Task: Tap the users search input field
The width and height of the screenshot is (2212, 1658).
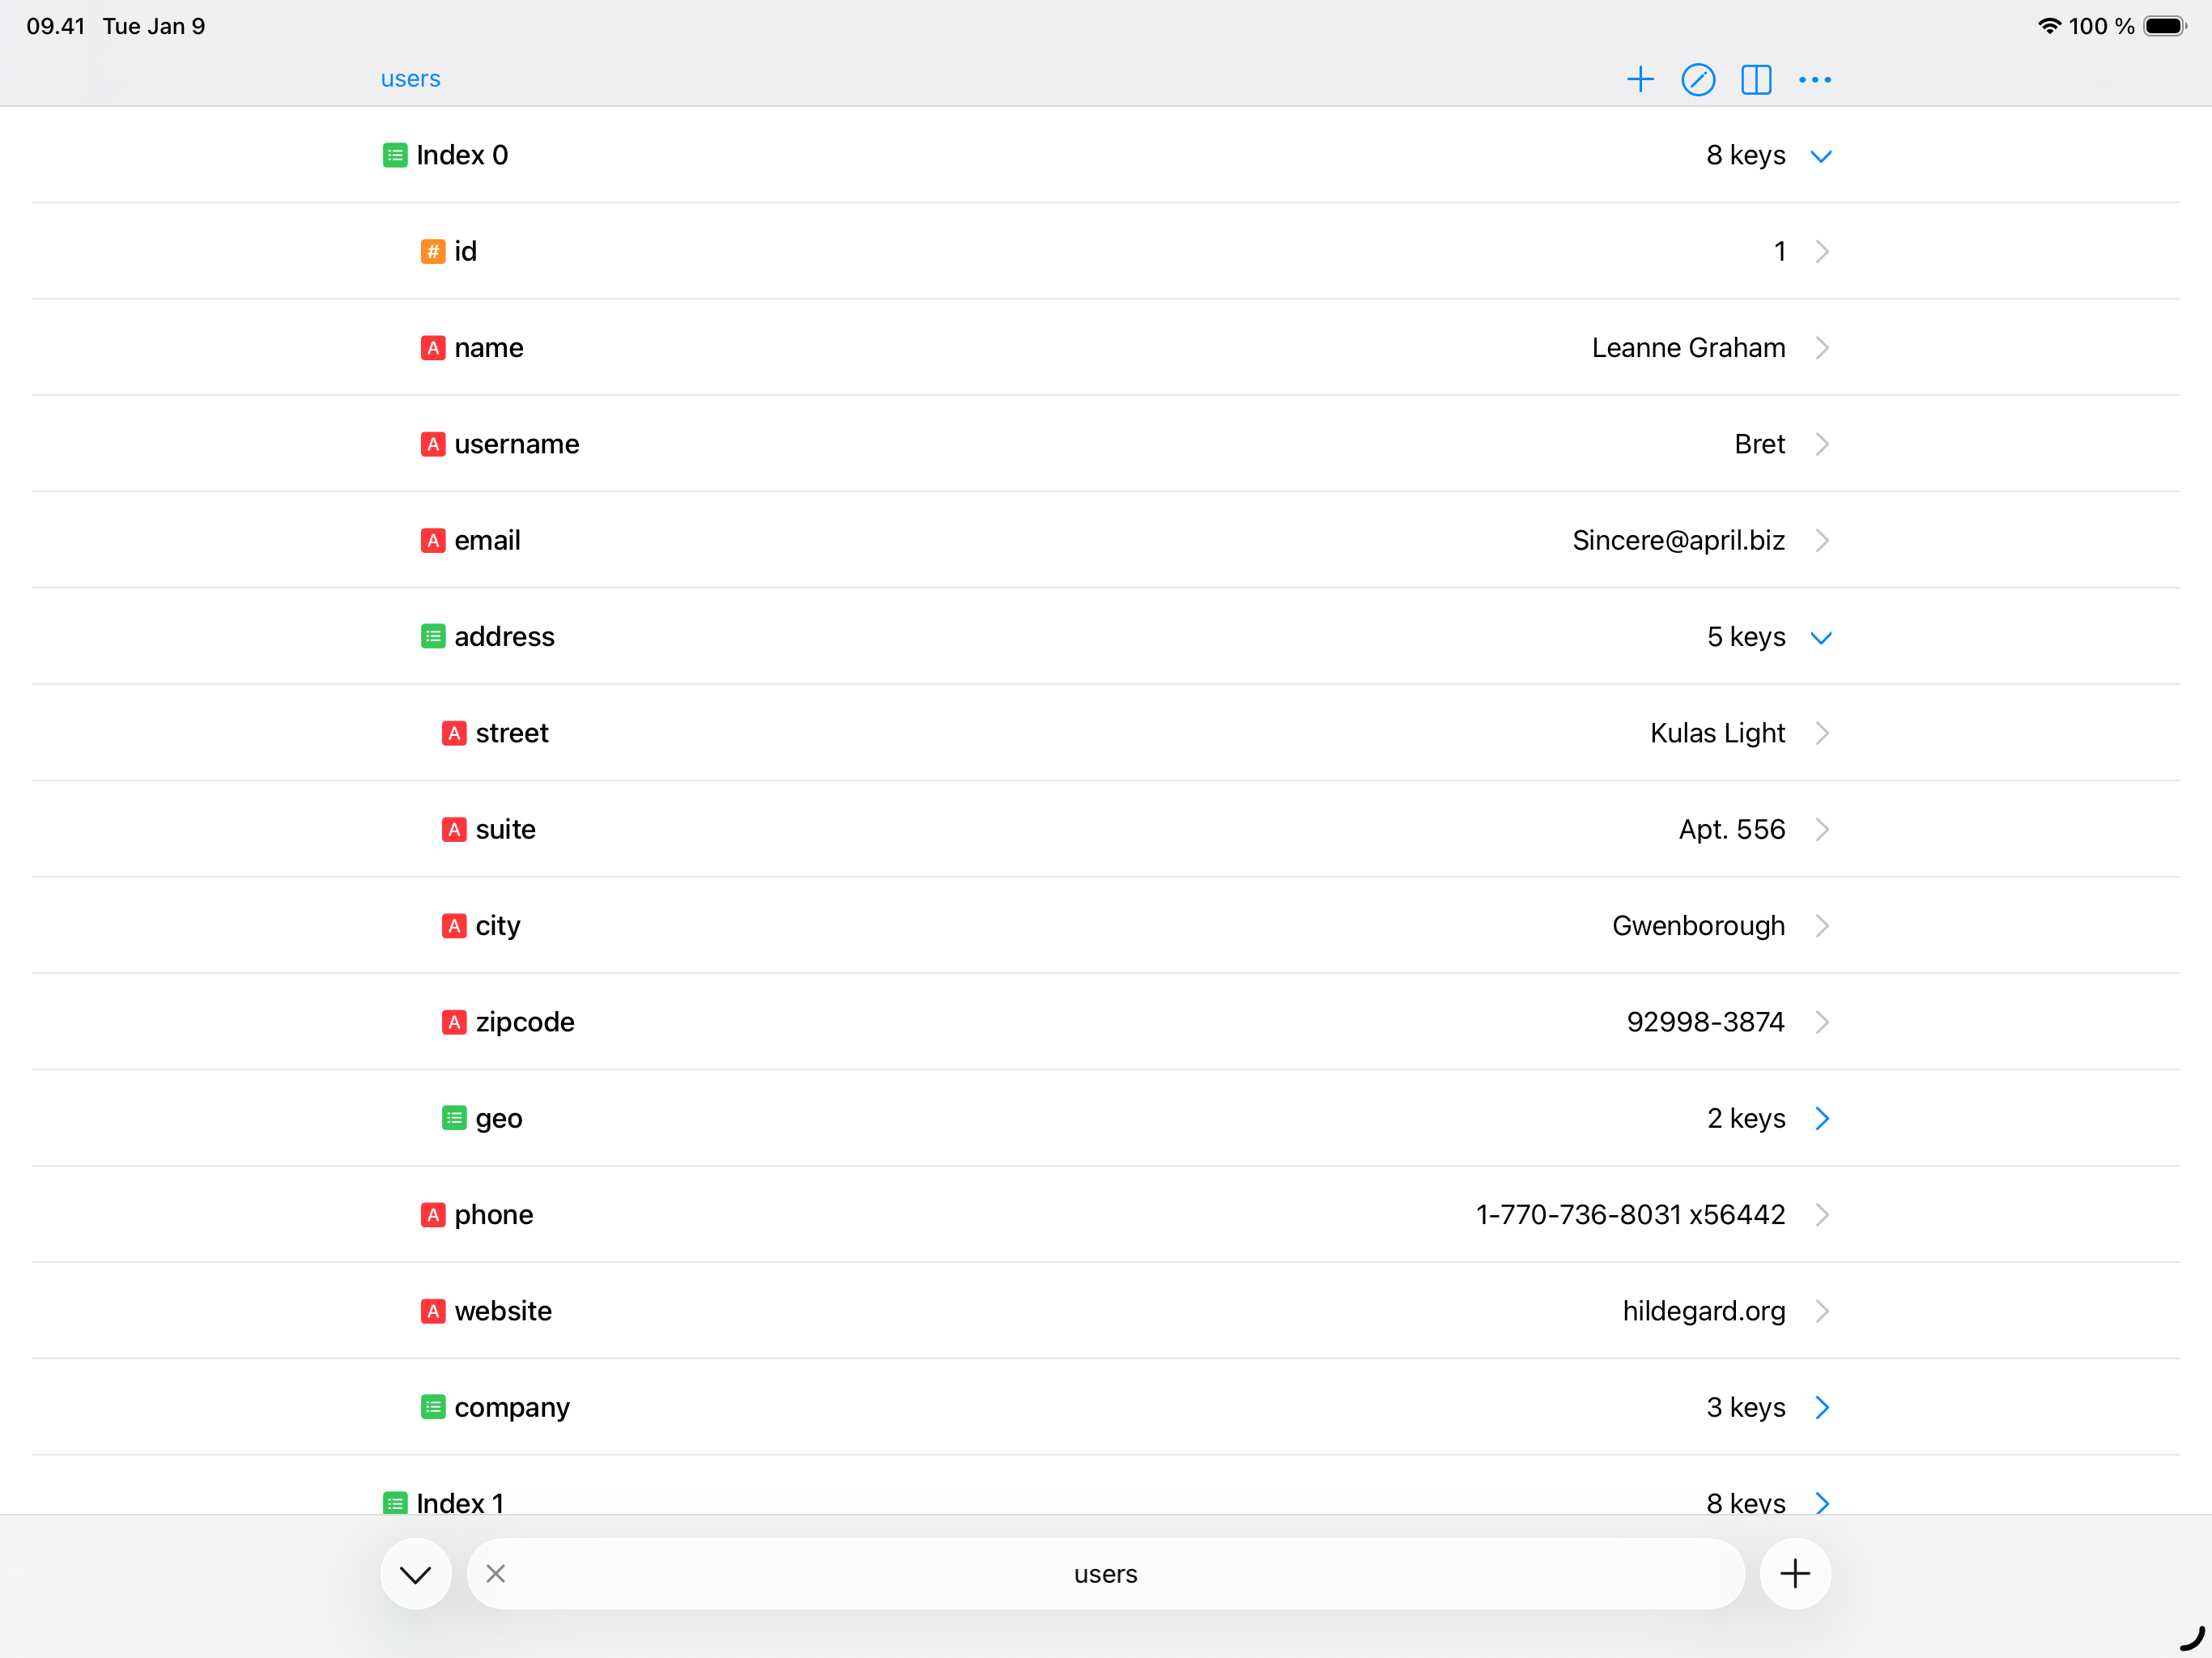Action: 1106,1574
